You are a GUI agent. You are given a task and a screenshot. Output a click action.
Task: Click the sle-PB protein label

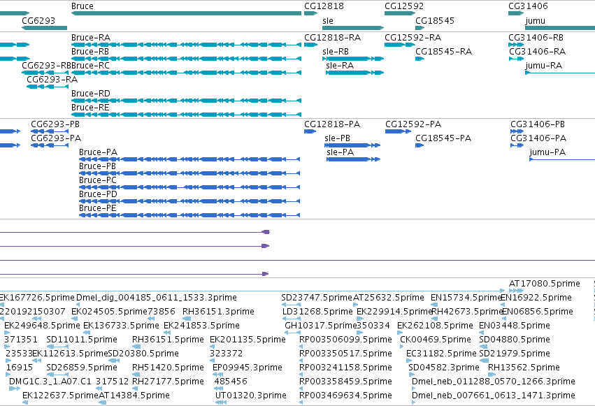[x=337, y=138]
